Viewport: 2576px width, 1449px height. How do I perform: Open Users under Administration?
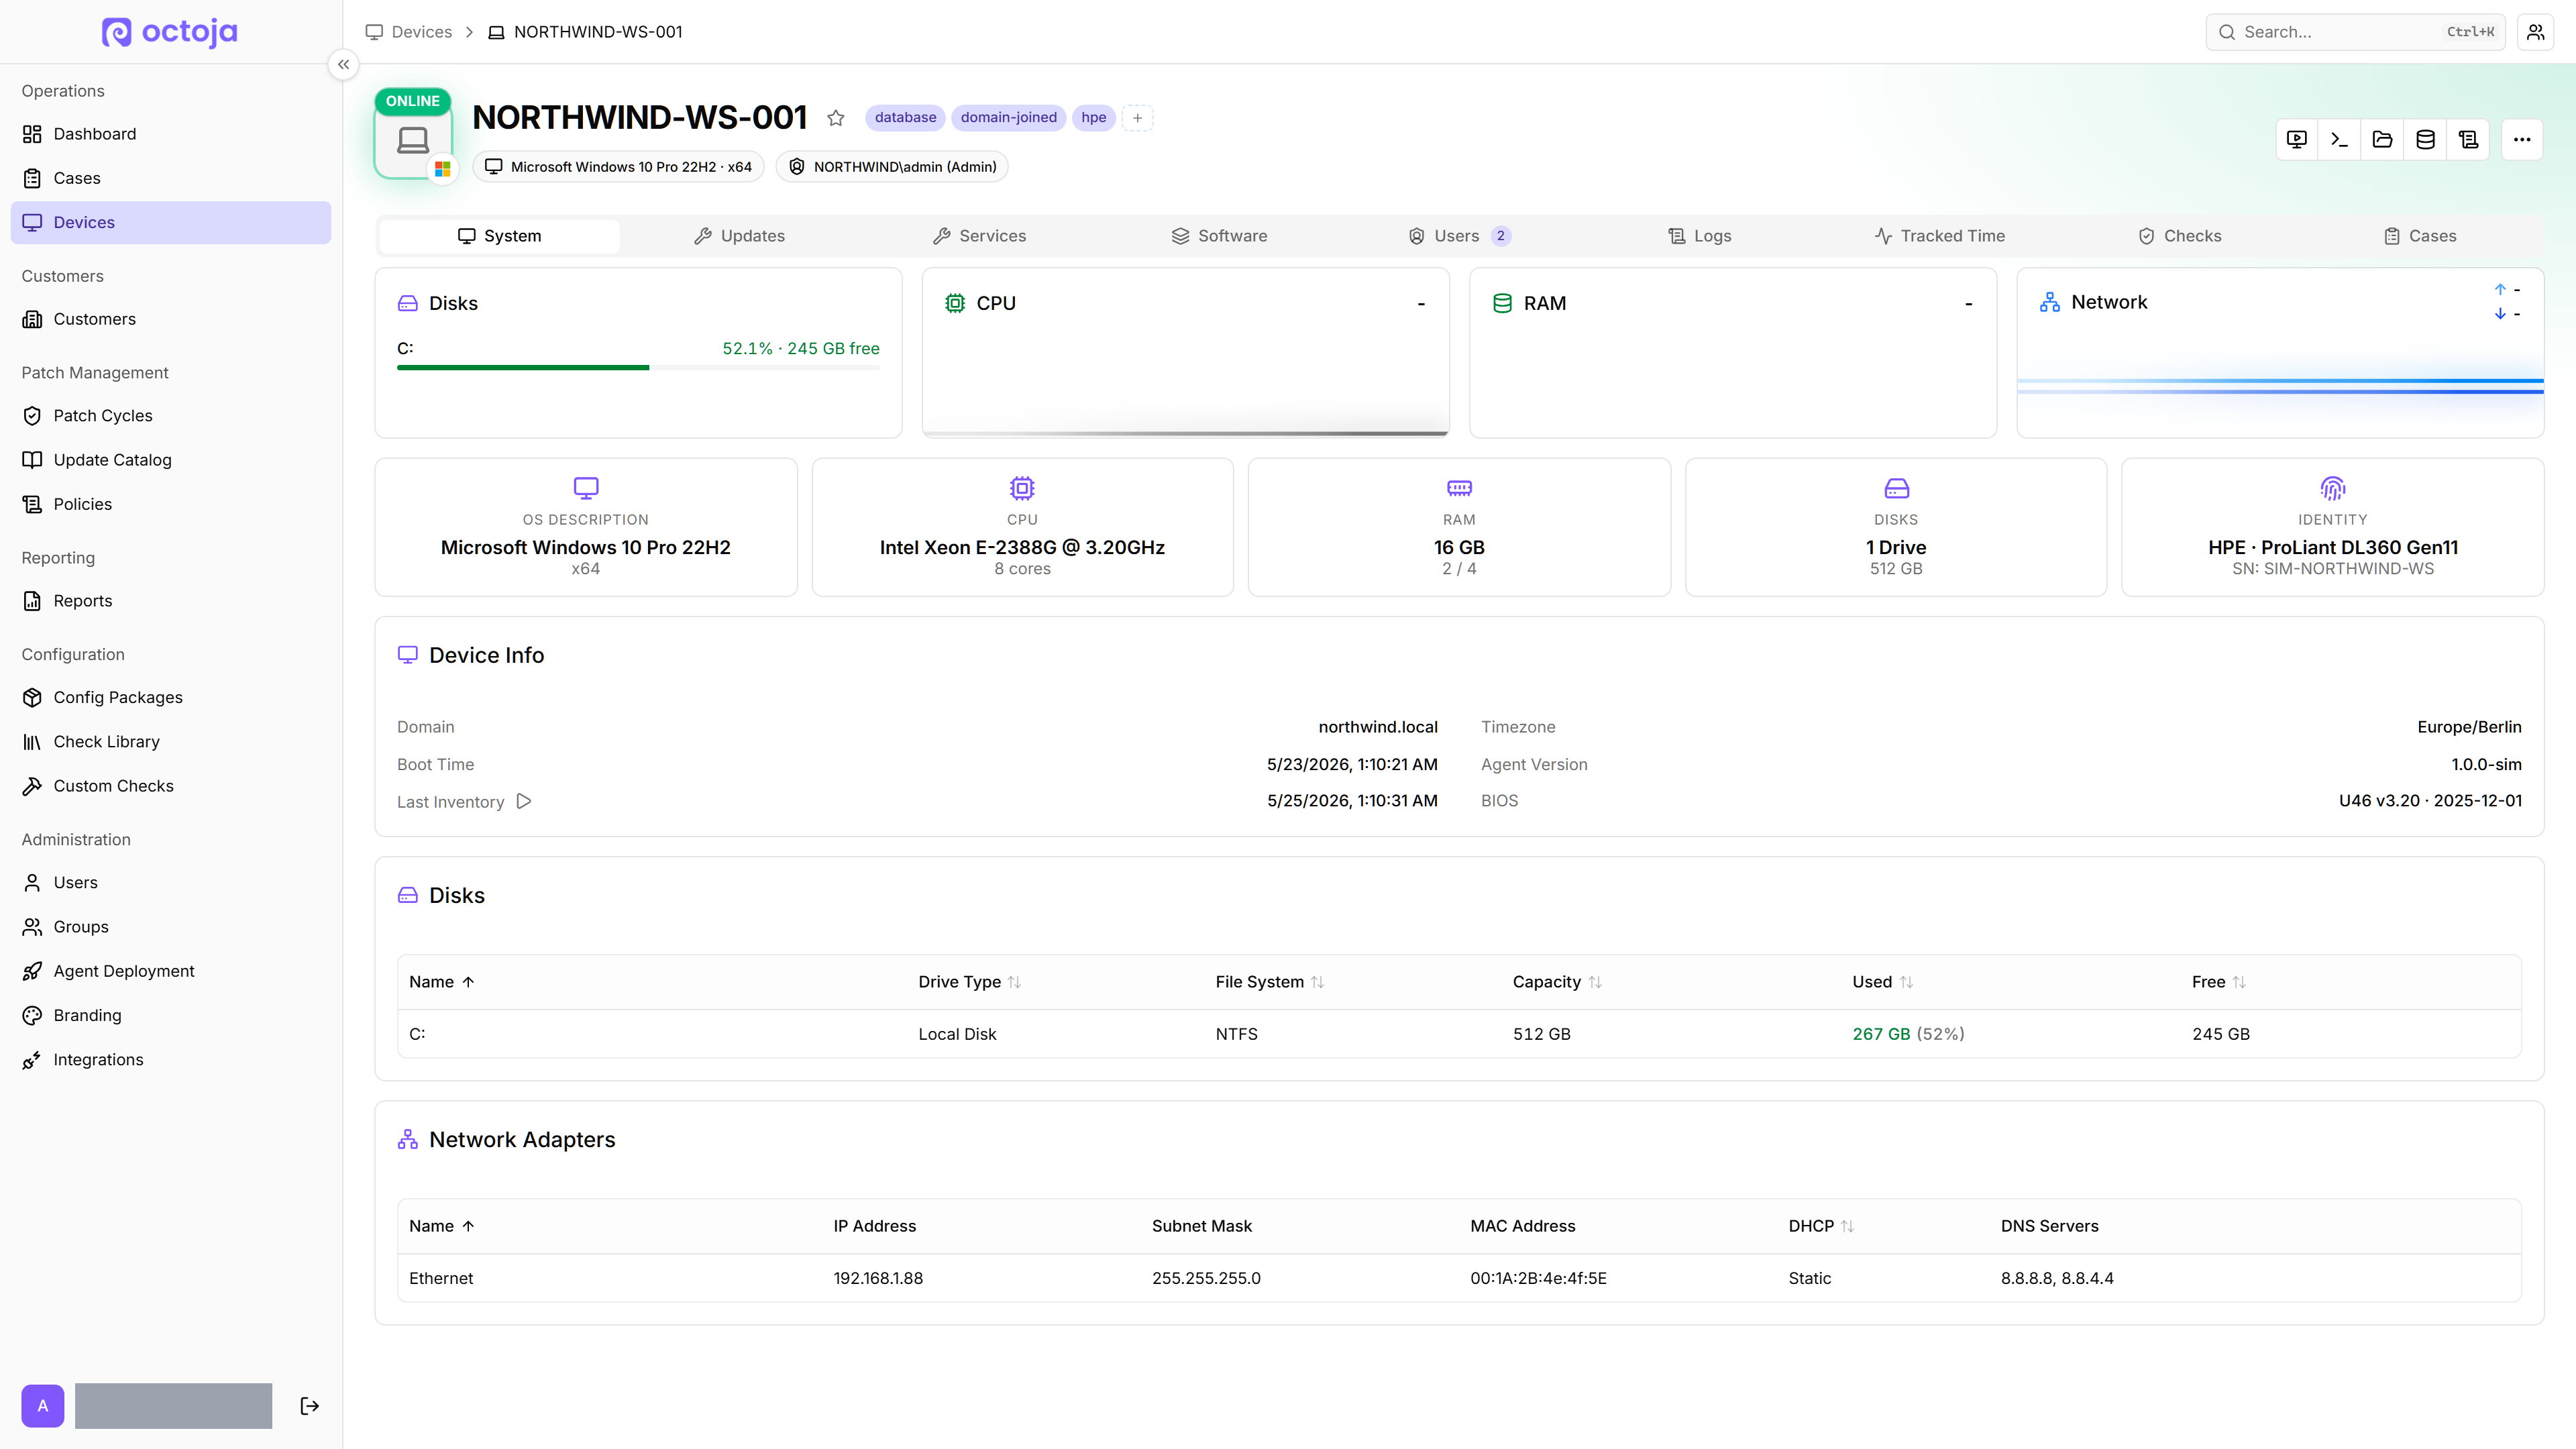pyautogui.click(x=171, y=883)
